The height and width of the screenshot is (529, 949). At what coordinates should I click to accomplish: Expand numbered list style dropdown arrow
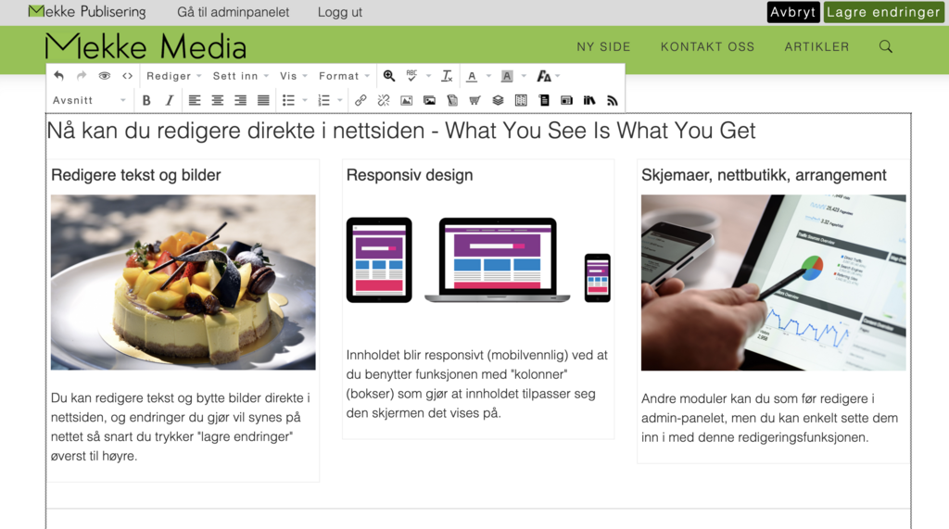coord(340,100)
